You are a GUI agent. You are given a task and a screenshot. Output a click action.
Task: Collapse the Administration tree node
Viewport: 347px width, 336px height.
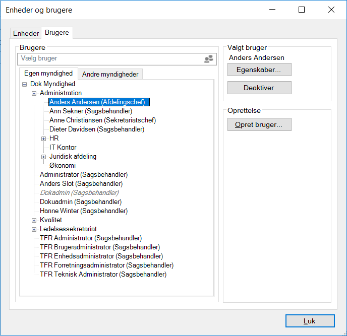pyautogui.click(x=34, y=93)
